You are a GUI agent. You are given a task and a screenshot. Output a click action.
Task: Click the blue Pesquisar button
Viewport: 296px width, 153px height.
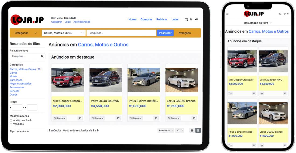tap(165, 33)
